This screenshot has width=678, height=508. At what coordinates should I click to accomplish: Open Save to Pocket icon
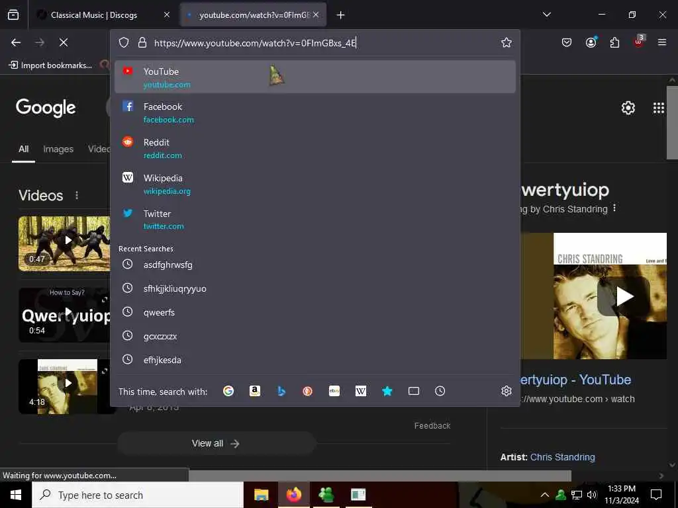coord(567,42)
